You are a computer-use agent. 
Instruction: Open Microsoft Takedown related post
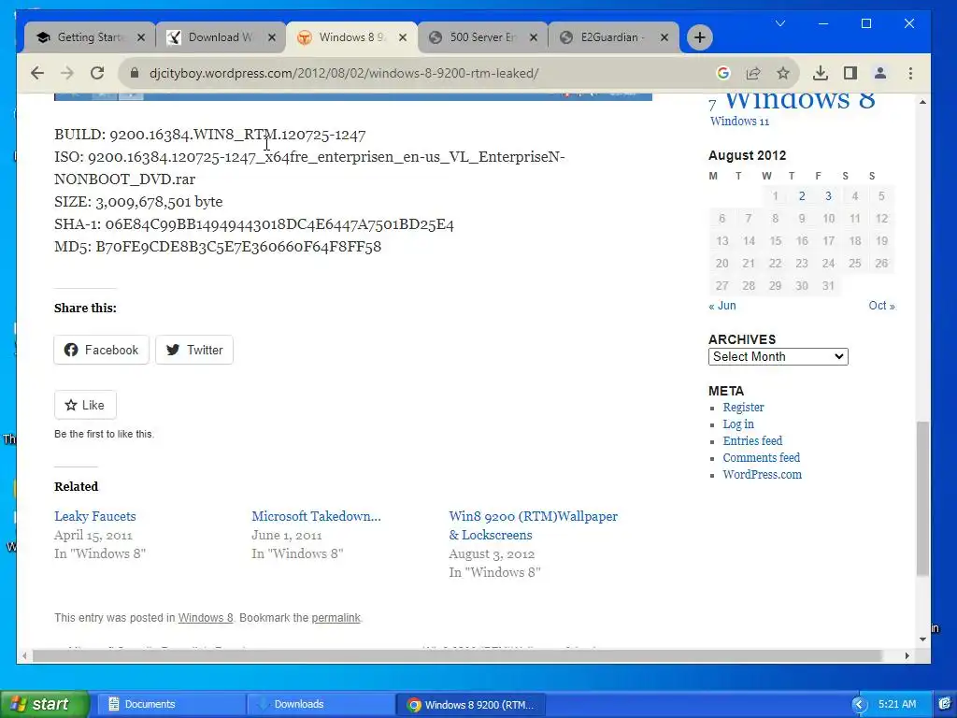pos(316,516)
